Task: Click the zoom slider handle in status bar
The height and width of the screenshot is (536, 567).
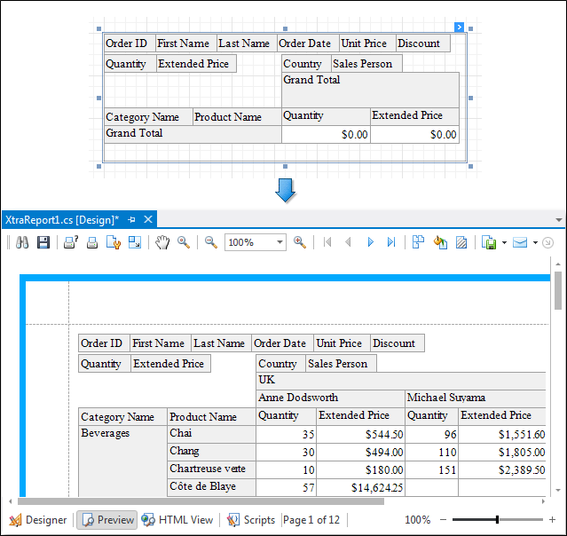Action: click(497, 520)
